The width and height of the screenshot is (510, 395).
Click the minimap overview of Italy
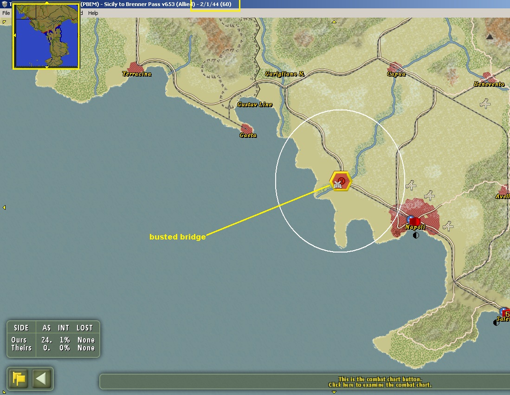pos(46,35)
